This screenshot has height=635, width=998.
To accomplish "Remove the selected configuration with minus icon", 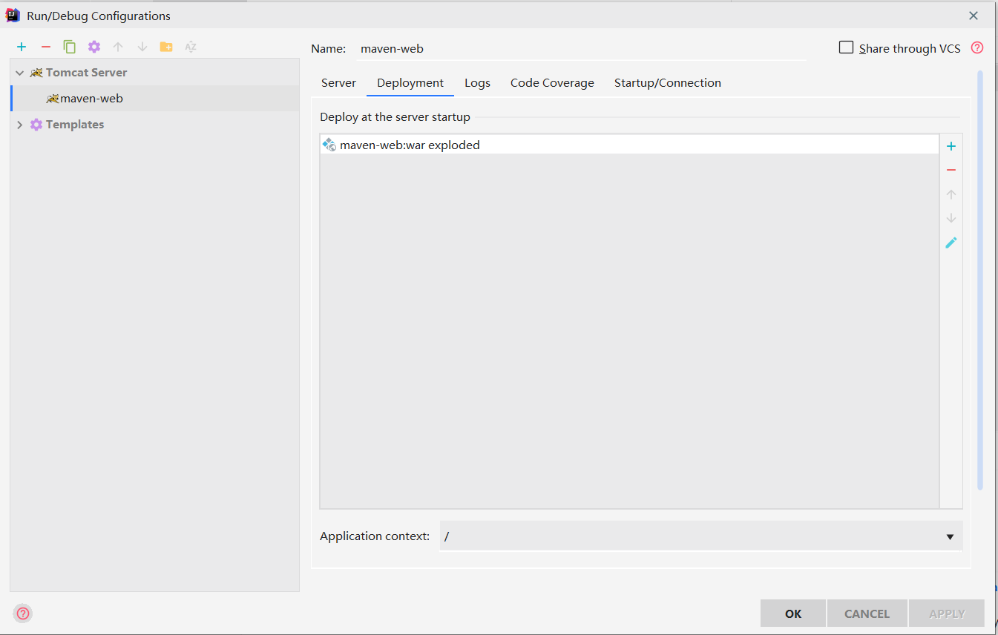I will [x=46, y=47].
